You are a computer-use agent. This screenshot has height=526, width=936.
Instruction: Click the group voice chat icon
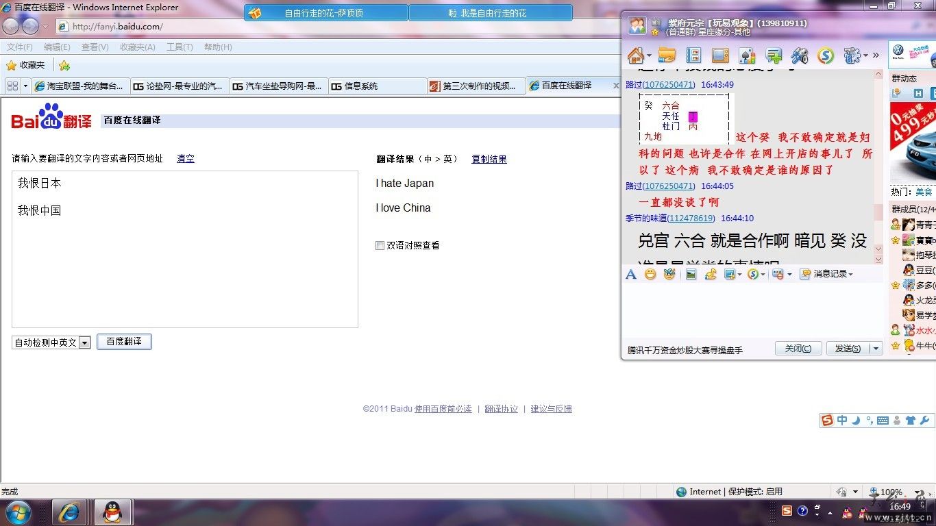click(x=799, y=55)
